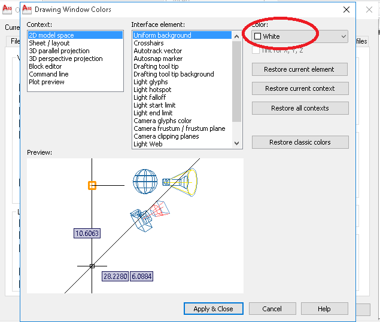Toggle Tint for X, Y, Z checkbox
Viewport: 380px width, 322px height.
[256, 50]
